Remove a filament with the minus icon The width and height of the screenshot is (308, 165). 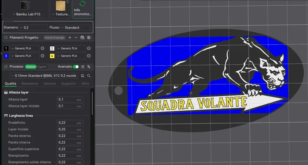pyautogui.click(x=76, y=37)
